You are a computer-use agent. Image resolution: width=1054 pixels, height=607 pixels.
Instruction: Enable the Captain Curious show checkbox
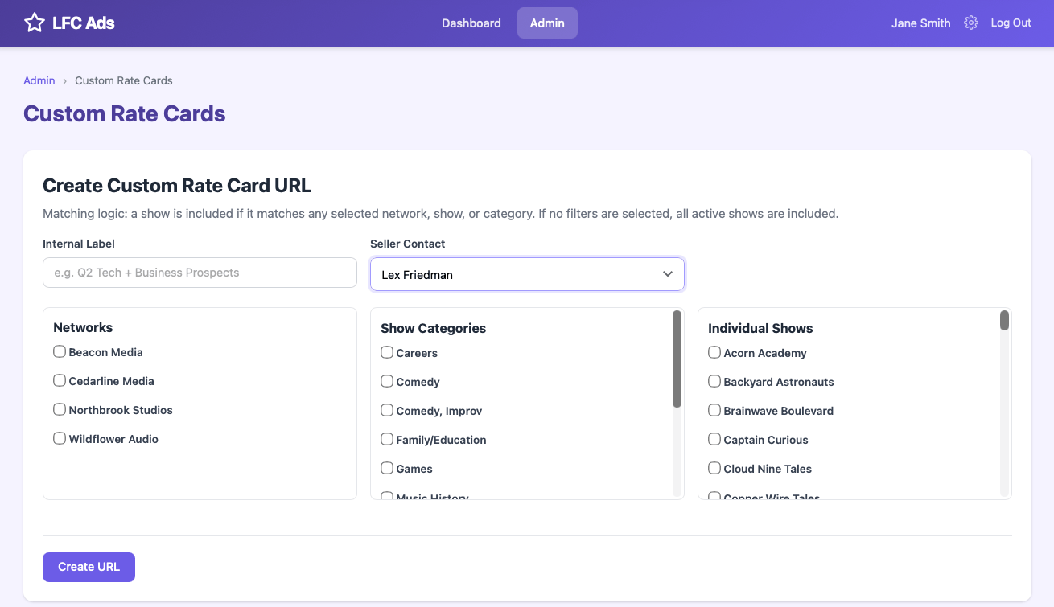[714, 439]
